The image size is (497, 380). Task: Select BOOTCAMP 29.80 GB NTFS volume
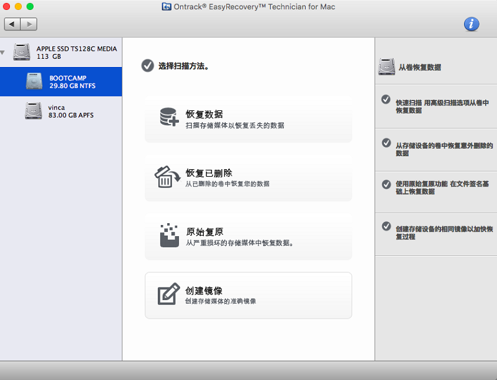tap(72, 82)
